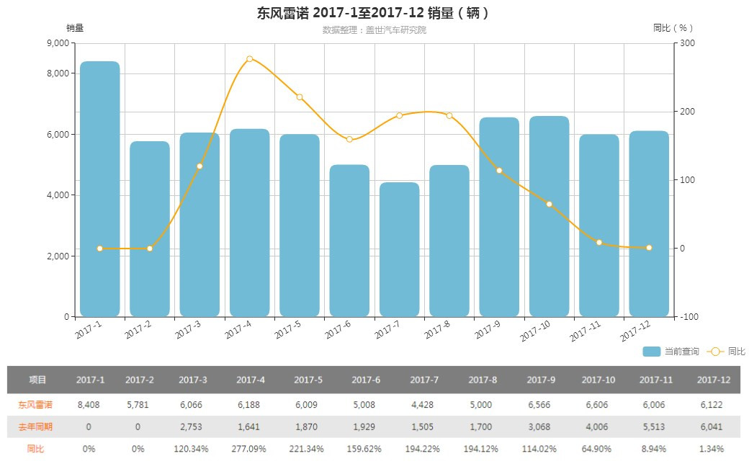Click the 2017-12 line data point
This screenshot has height=469, width=749.
(x=649, y=248)
